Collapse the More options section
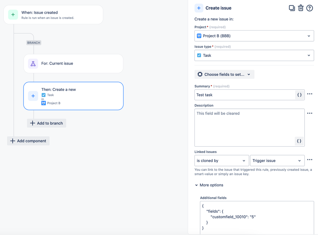Image resolution: width=318 pixels, height=235 pixels. [209, 185]
